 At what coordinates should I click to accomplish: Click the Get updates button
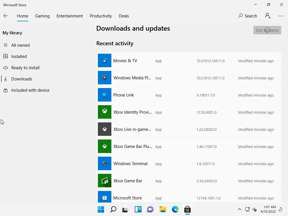pos(267,30)
